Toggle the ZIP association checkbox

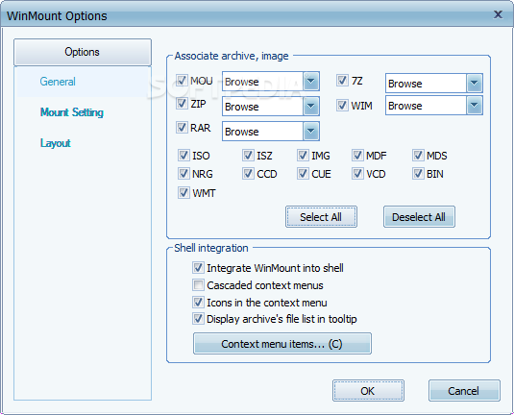[x=182, y=104]
